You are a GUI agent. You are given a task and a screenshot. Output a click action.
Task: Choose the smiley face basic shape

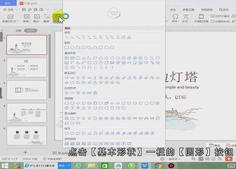tap(140, 63)
